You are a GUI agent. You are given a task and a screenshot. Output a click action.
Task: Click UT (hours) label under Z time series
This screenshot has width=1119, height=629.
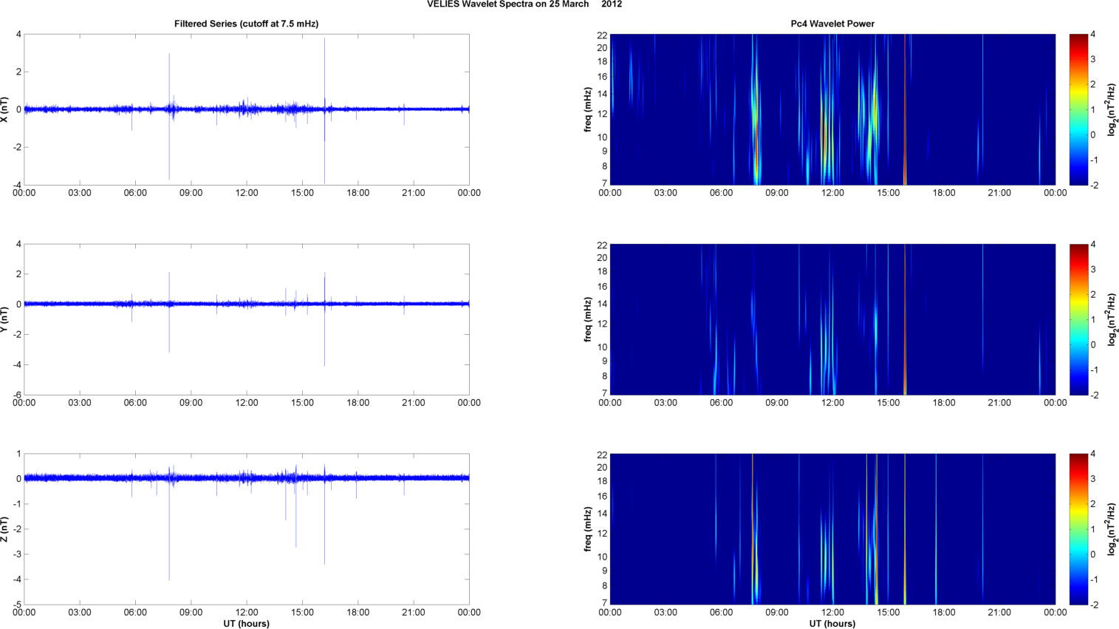[246, 623]
